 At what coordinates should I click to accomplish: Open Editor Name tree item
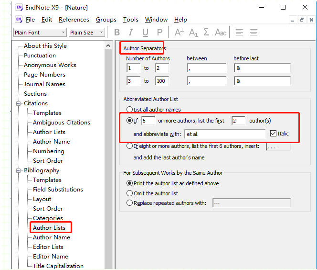point(51,256)
